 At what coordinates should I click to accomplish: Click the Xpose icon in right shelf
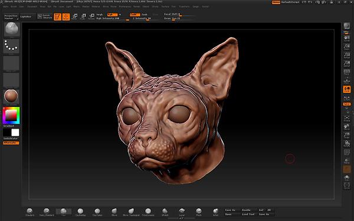click(x=347, y=186)
